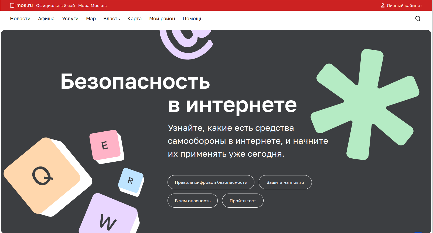The width and height of the screenshot is (433, 233).
Task: Click the mos.ru logo icon
Action: pos(12,6)
